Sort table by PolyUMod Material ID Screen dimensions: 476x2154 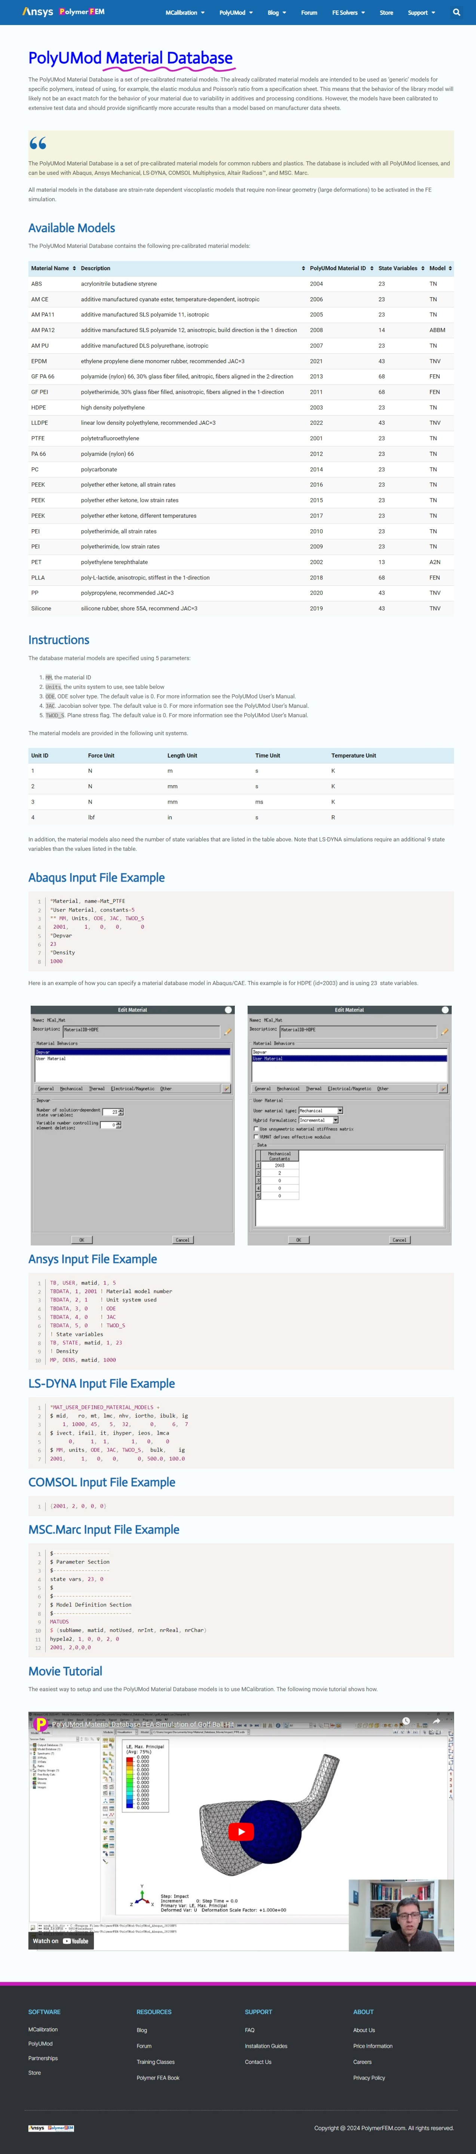[x=341, y=268]
